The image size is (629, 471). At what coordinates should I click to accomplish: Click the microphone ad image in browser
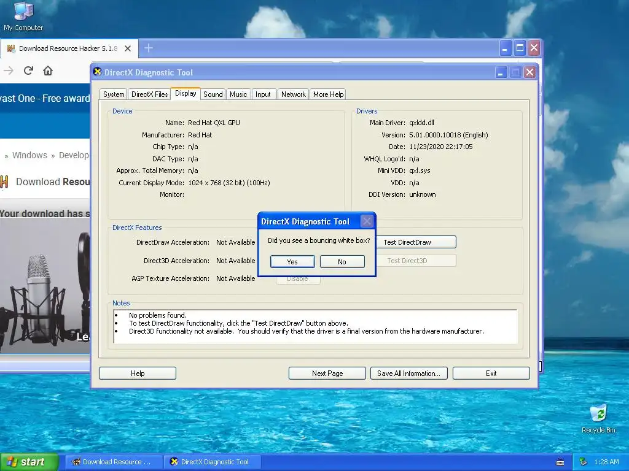[x=44, y=286]
